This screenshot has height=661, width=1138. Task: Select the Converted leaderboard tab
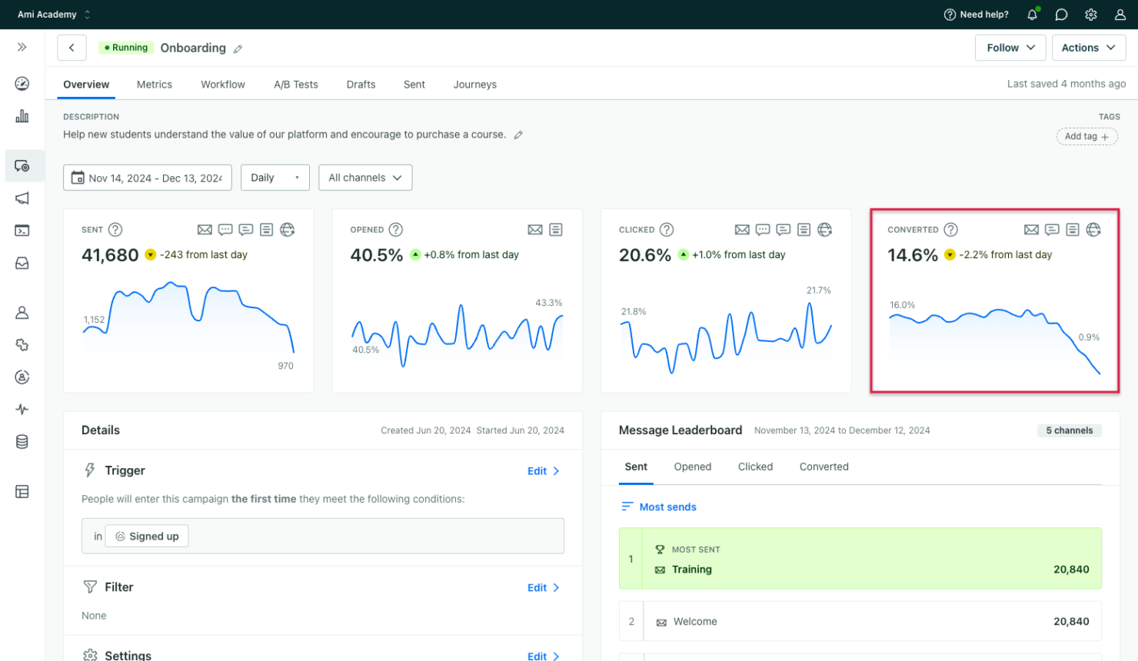click(x=824, y=467)
